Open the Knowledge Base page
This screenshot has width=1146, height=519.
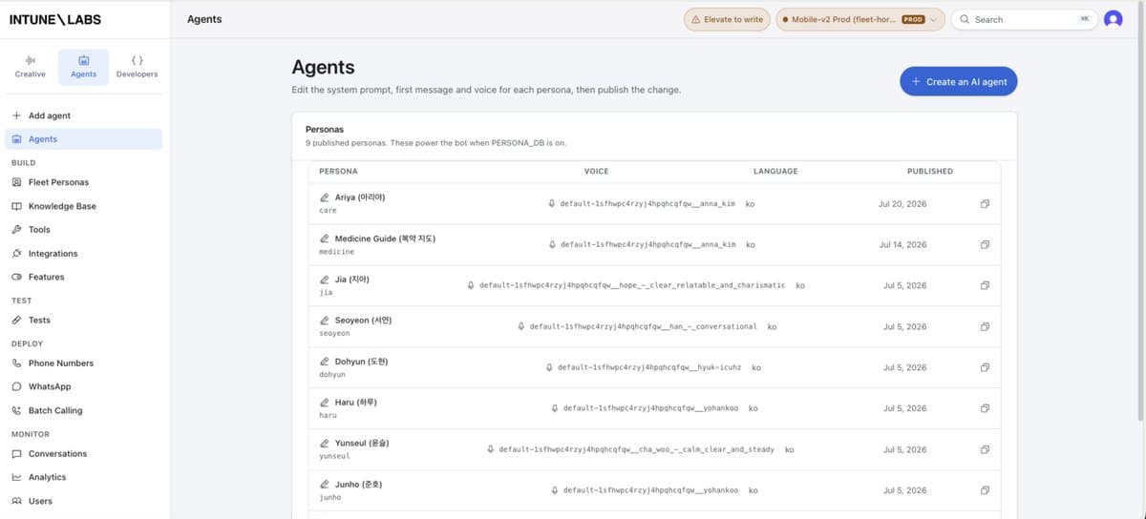tap(62, 206)
